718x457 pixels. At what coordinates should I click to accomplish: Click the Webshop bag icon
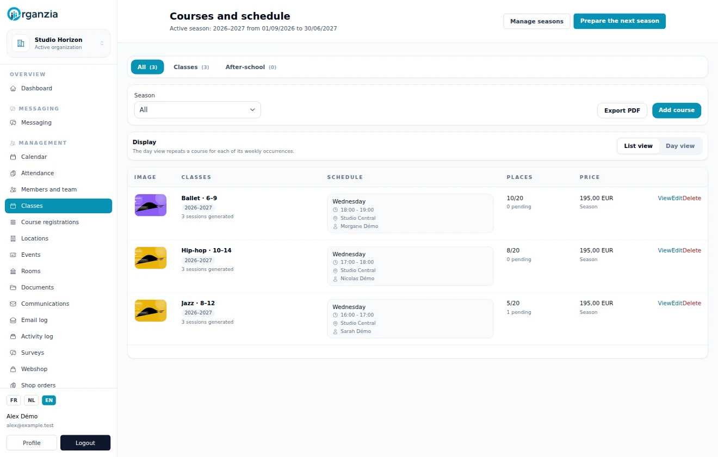[13, 369]
